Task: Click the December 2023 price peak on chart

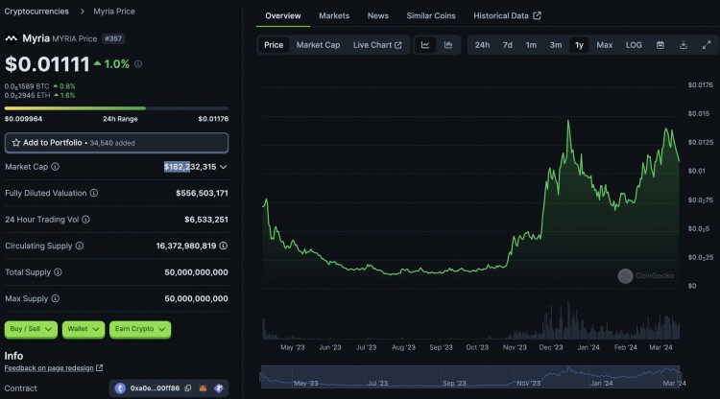Action: [x=568, y=121]
